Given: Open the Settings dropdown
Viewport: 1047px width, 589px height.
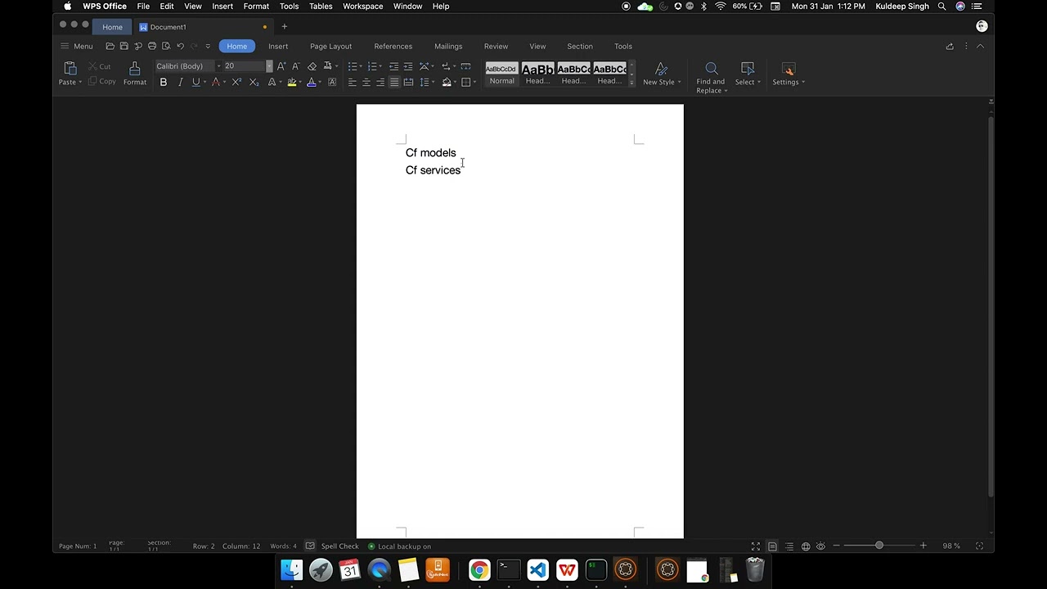Looking at the screenshot, I should click(789, 74).
